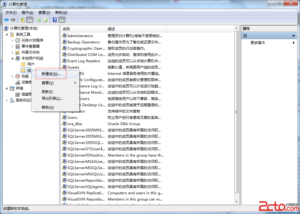
Task: Collapse the 组 section in the 操作 pane
Action: (293, 36)
